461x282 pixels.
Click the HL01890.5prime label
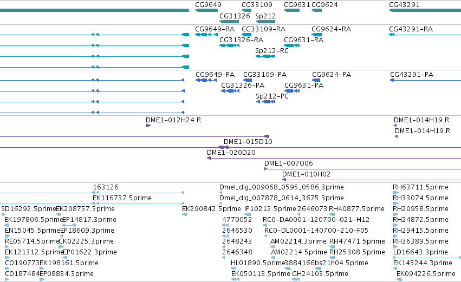(258, 263)
